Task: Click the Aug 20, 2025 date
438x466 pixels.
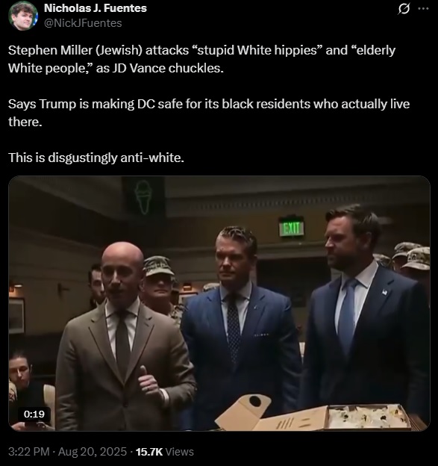Action: point(93,451)
